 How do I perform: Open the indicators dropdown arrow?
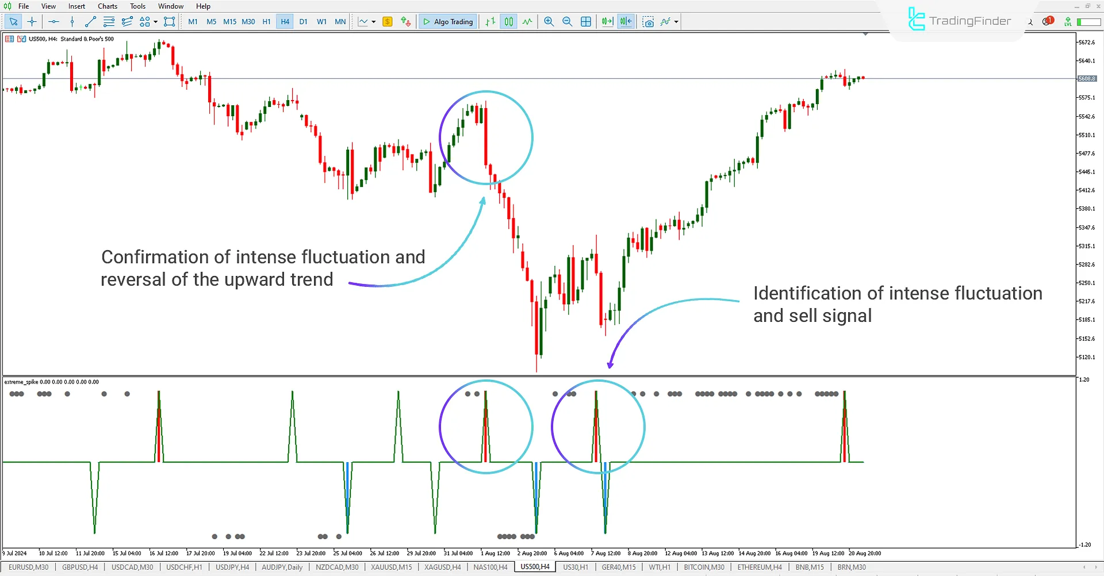676,21
